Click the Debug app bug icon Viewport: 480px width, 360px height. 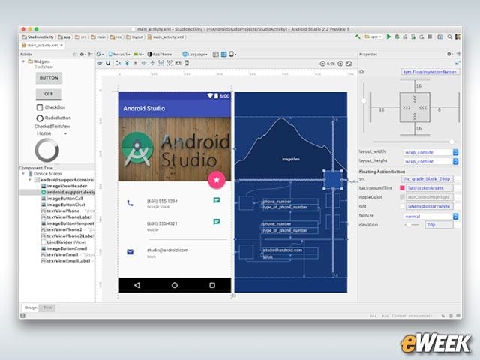click(397, 37)
